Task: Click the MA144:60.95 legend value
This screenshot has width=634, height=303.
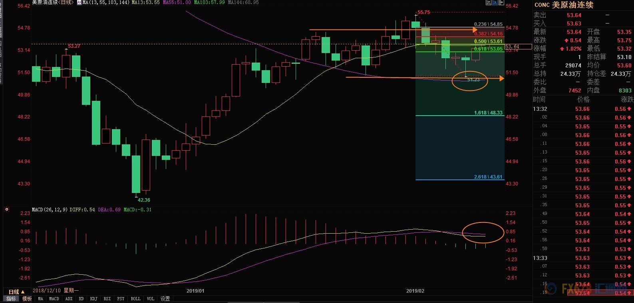Action: 243,2
